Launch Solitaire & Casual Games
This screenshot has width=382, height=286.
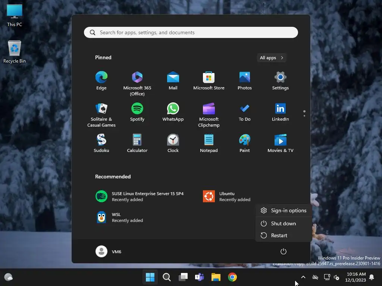click(x=101, y=115)
